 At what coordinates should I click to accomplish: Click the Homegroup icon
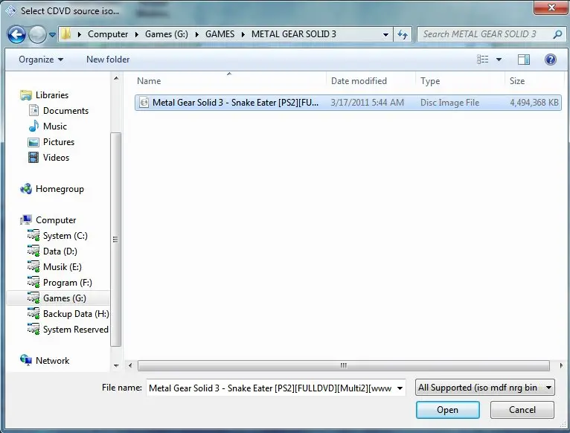26,189
